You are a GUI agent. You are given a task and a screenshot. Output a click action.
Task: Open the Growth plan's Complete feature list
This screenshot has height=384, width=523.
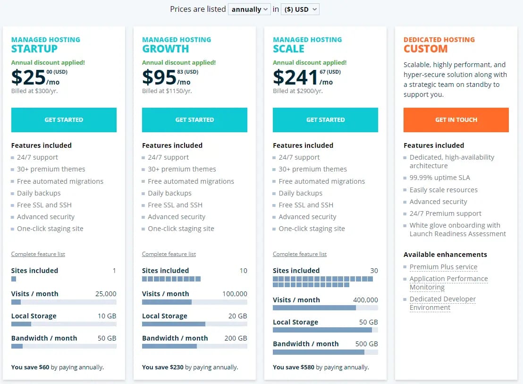pos(169,254)
